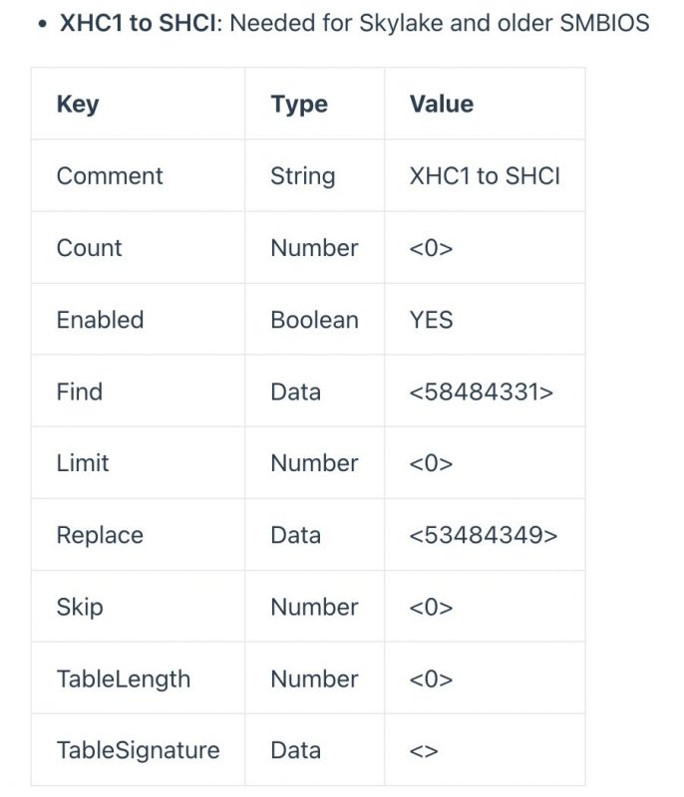The width and height of the screenshot is (684, 797).
Task: Click the 'TableSignature' key cell
Action: 138,750
